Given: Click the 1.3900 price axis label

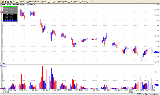Looking at the screenshot, I should coord(157,26).
